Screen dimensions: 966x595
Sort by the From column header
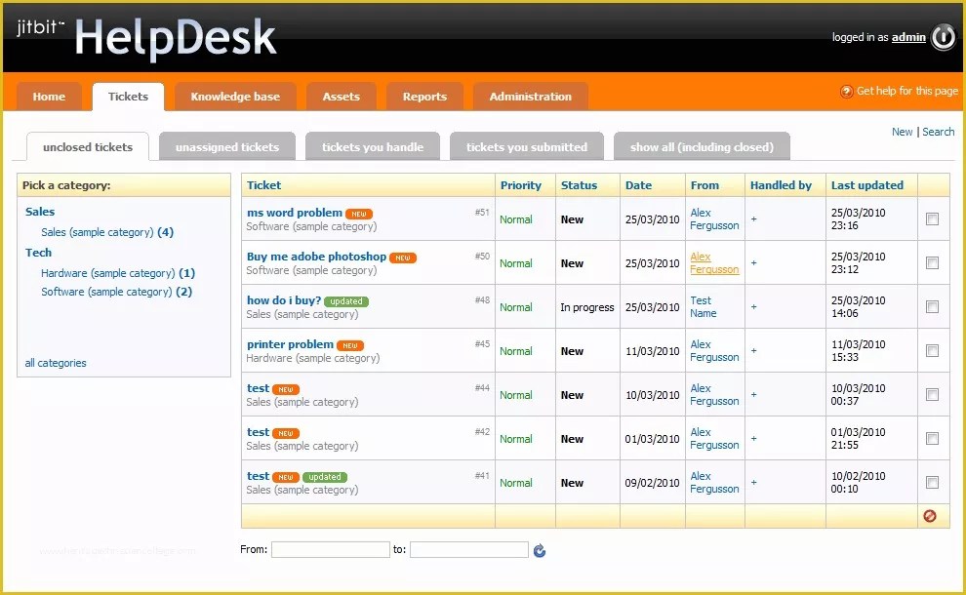tap(704, 185)
